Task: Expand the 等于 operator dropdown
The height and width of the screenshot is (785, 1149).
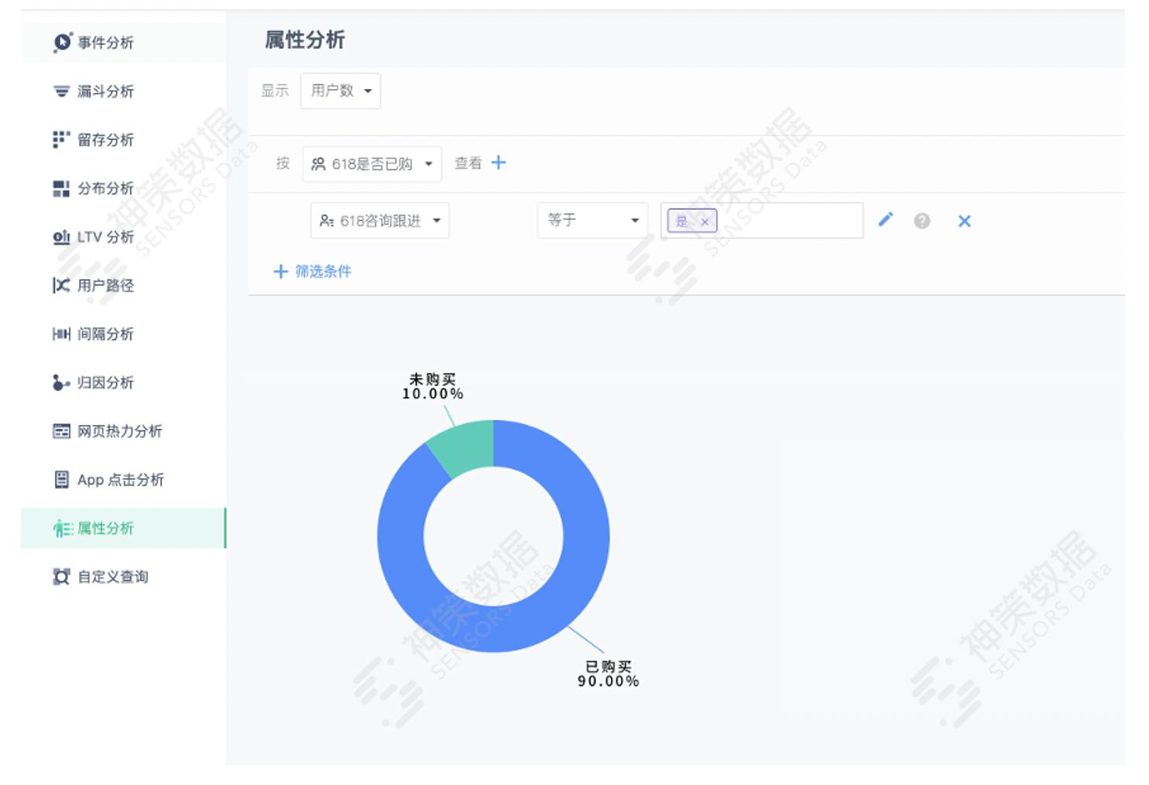Action: click(591, 220)
